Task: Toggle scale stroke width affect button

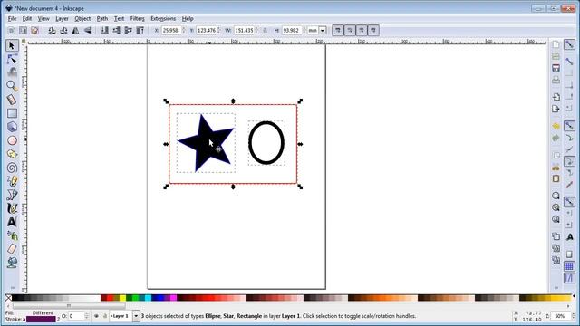Action: (338, 30)
